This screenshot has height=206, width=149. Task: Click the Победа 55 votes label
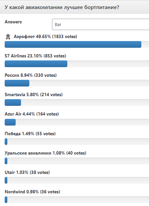[30, 134]
